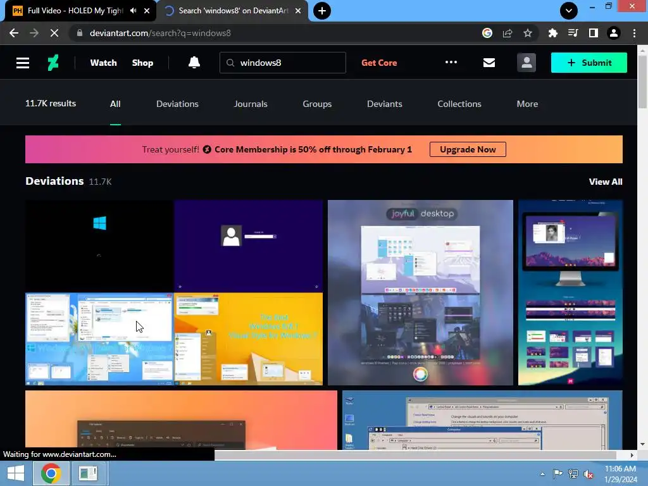Open the media control icon
This screenshot has width=648, height=486.
coord(573,33)
